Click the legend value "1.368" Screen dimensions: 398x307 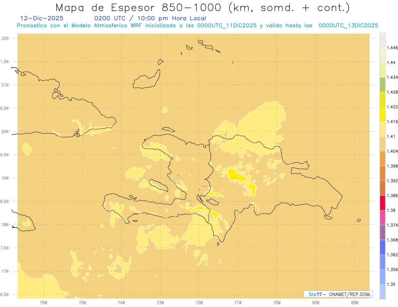(x=393, y=240)
